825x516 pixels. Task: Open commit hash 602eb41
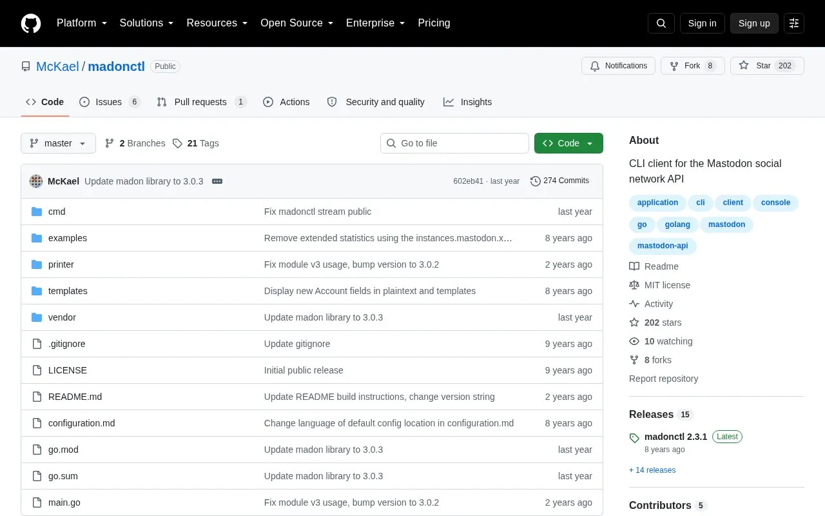pyautogui.click(x=468, y=181)
